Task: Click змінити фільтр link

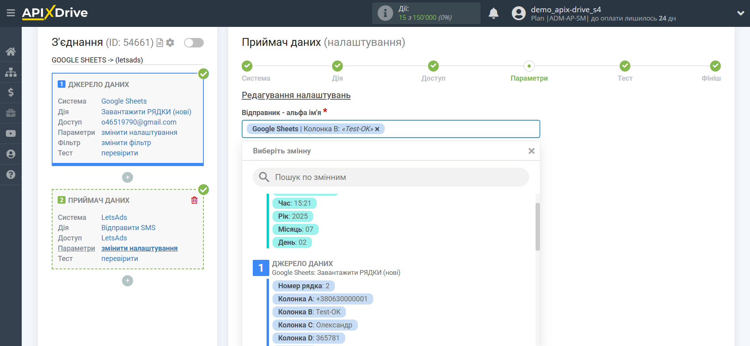Action: point(126,143)
